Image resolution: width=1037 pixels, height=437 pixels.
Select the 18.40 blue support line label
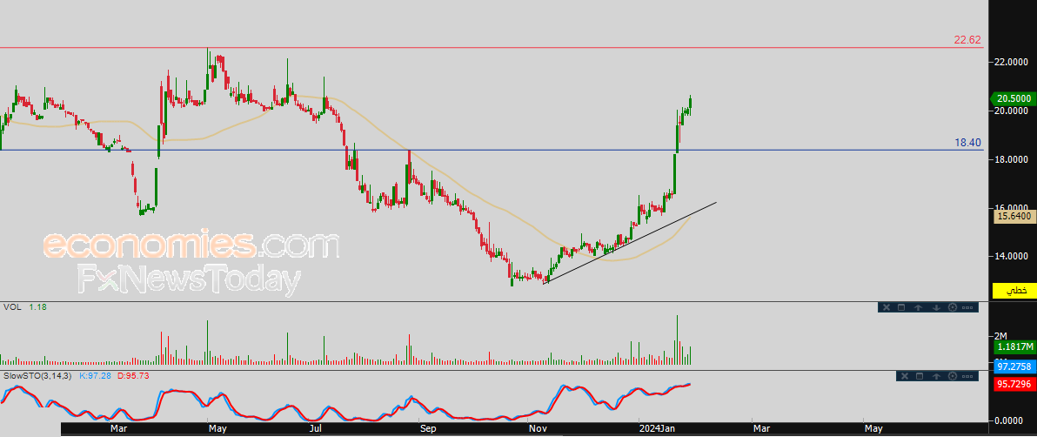pyautogui.click(x=967, y=143)
